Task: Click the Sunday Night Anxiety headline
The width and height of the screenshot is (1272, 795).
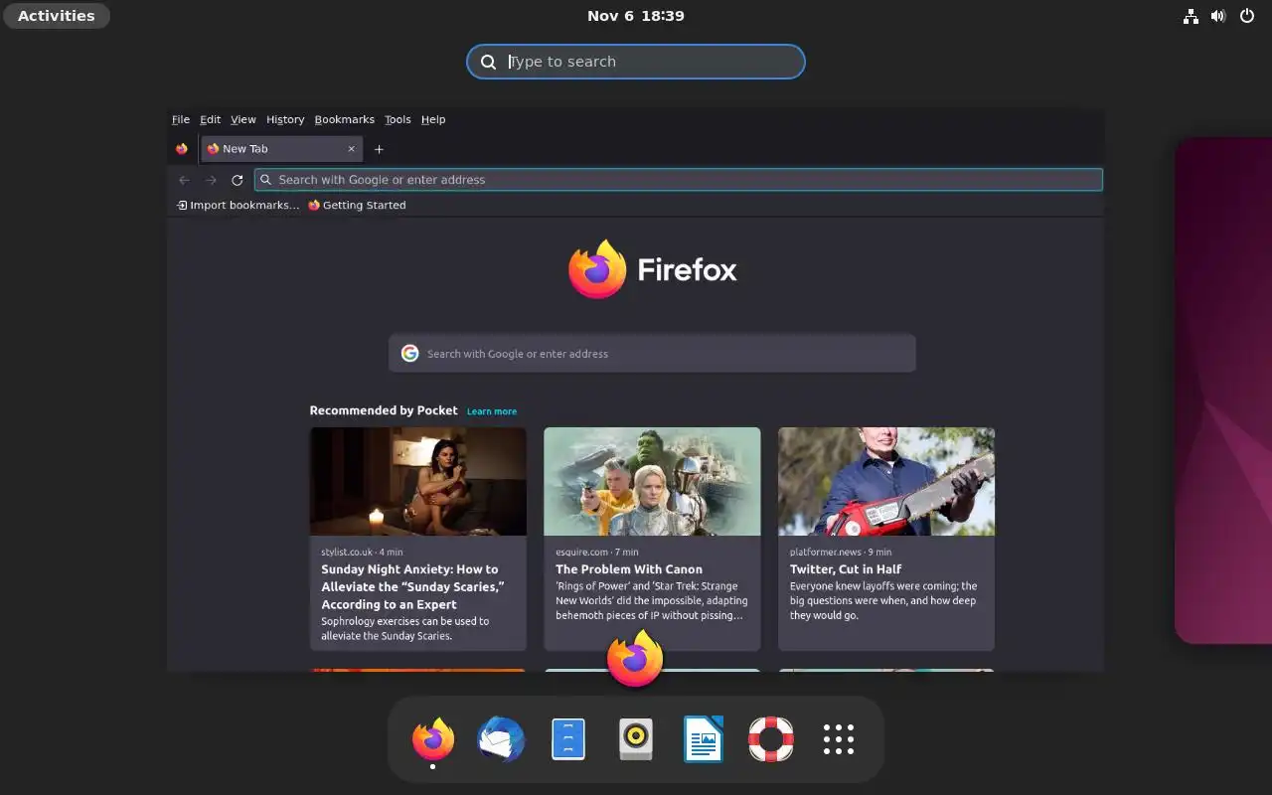Action: (412, 586)
